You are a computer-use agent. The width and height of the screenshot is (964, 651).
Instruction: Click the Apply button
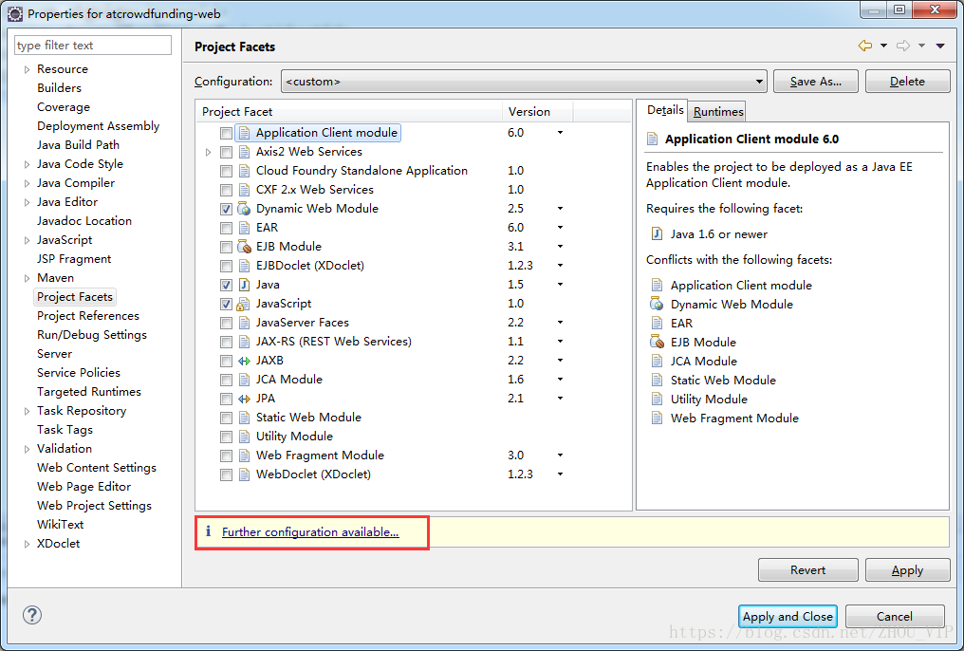(x=907, y=569)
